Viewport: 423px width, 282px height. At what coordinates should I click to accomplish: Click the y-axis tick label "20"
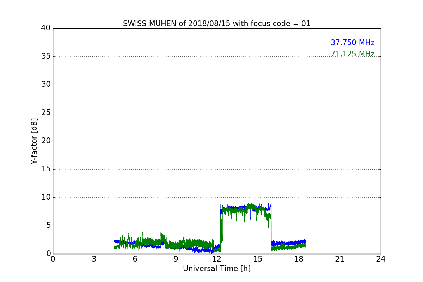[46, 141]
